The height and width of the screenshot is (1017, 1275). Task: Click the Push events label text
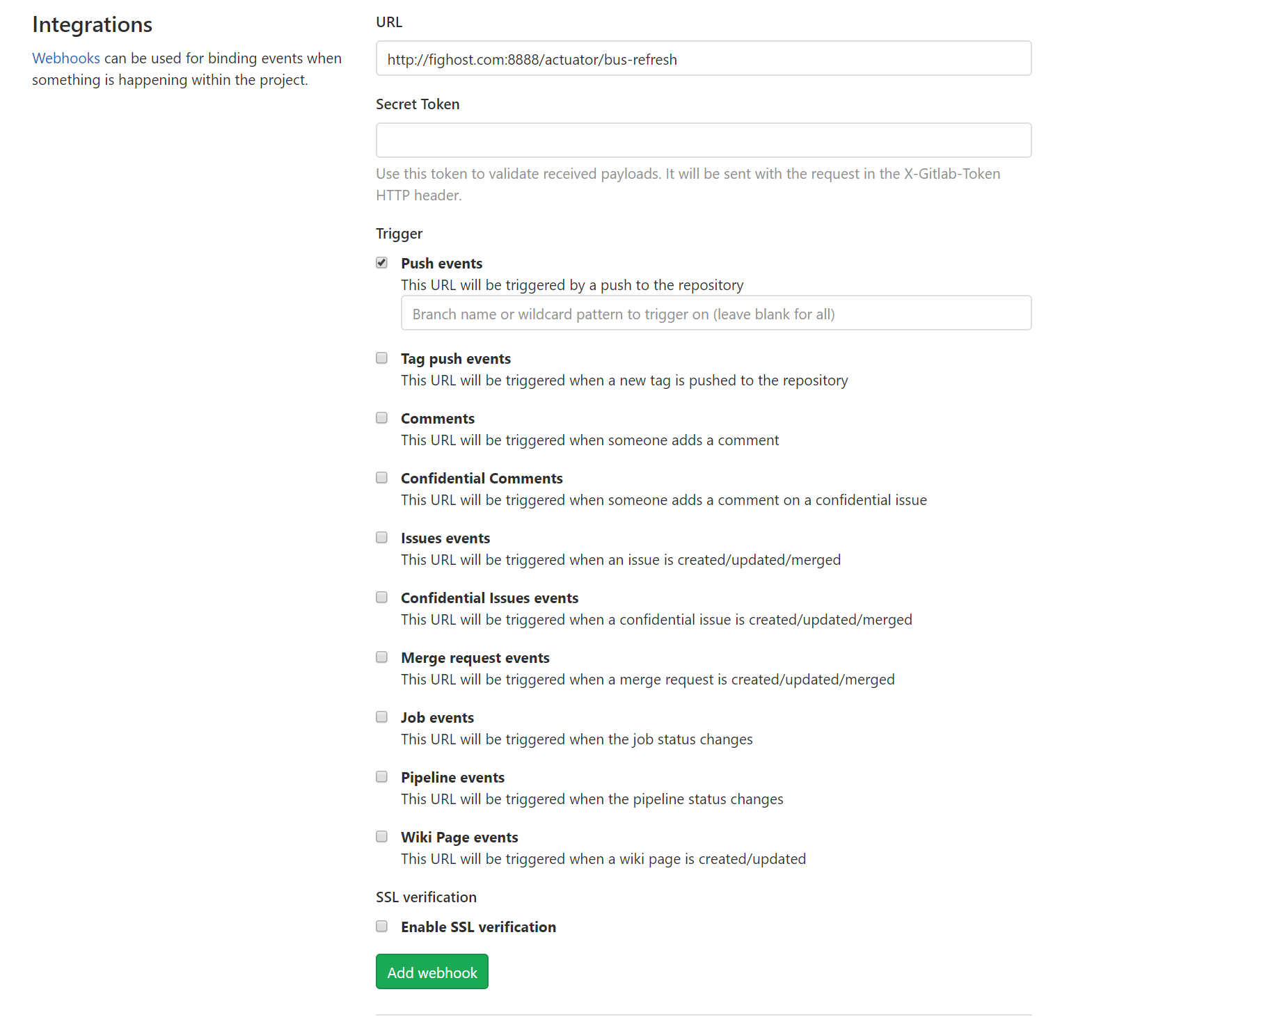[x=441, y=264]
